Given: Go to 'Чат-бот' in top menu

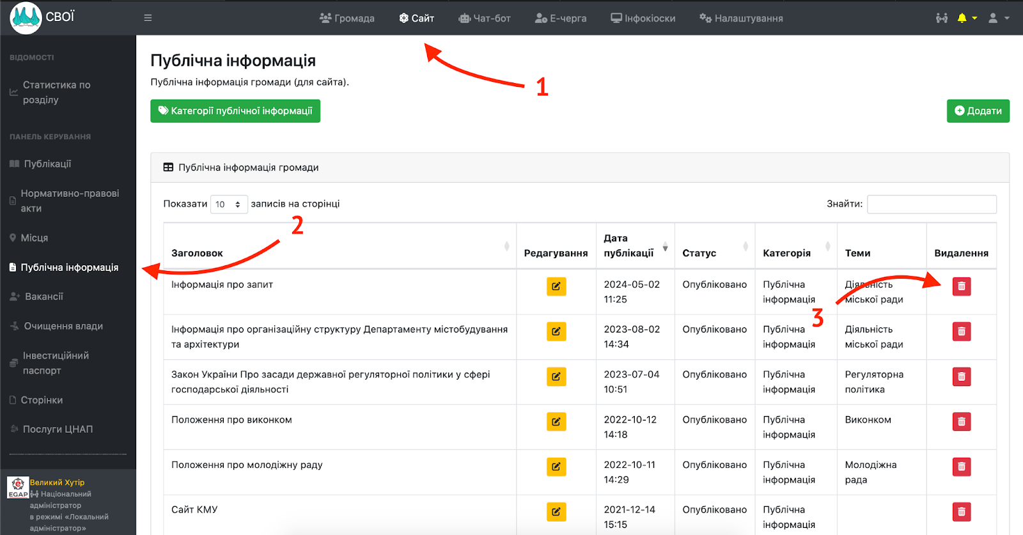Looking at the screenshot, I should (485, 18).
